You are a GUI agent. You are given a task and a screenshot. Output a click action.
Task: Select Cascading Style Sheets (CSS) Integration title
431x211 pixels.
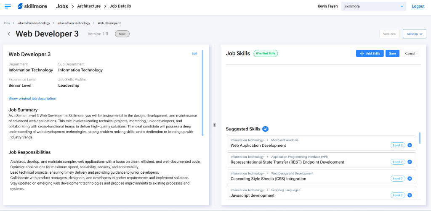268,179
